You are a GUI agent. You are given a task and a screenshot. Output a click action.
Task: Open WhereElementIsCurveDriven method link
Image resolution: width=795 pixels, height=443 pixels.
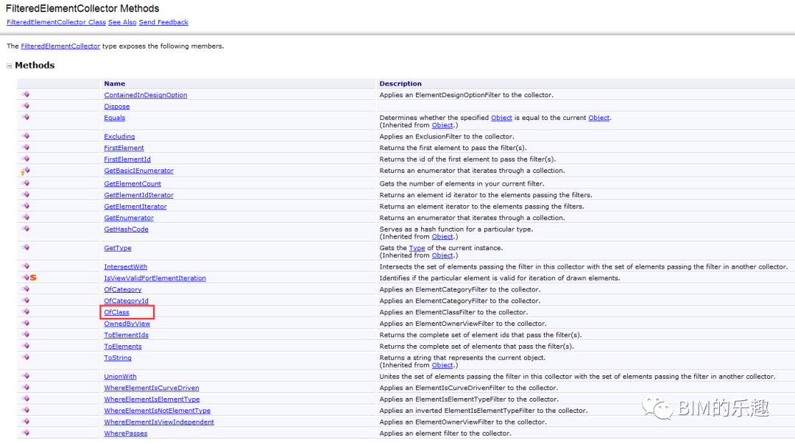(152, 388)
